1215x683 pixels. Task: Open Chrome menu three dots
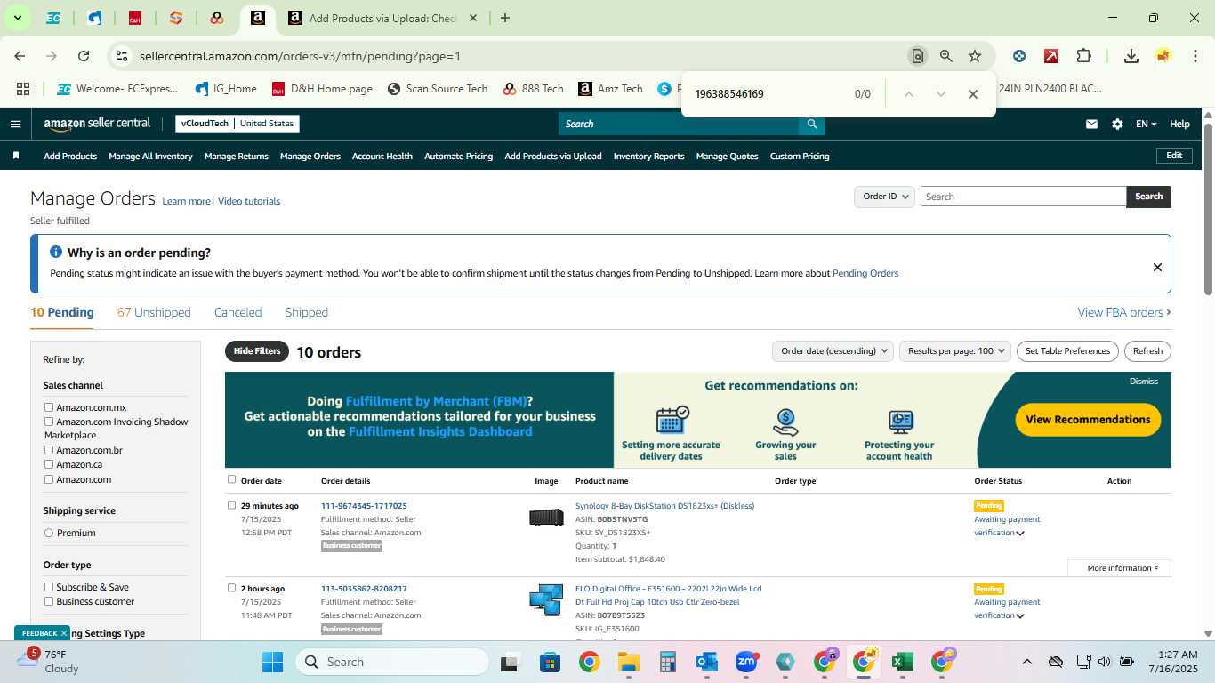point(1195,56)
